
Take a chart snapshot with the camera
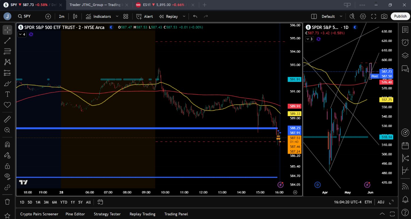click(384, 16)
